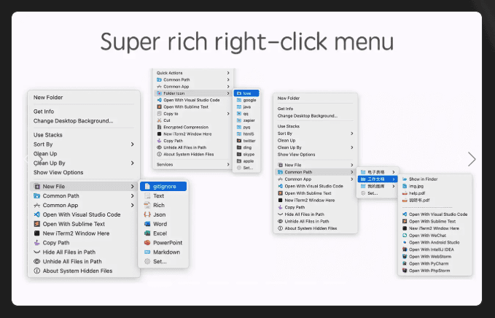Screen dimensions: 495x318
Task: Expand the Copy to chevron in the middle menu
Action: [228, 114]
